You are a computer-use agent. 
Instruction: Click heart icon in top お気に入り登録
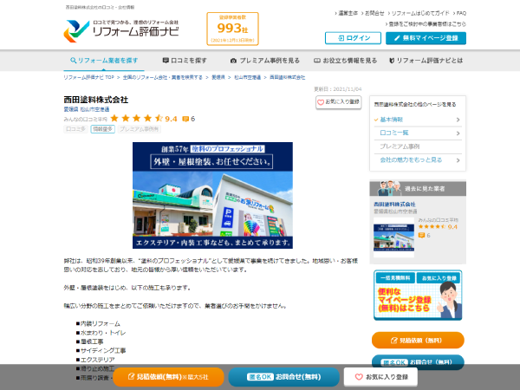321,102
